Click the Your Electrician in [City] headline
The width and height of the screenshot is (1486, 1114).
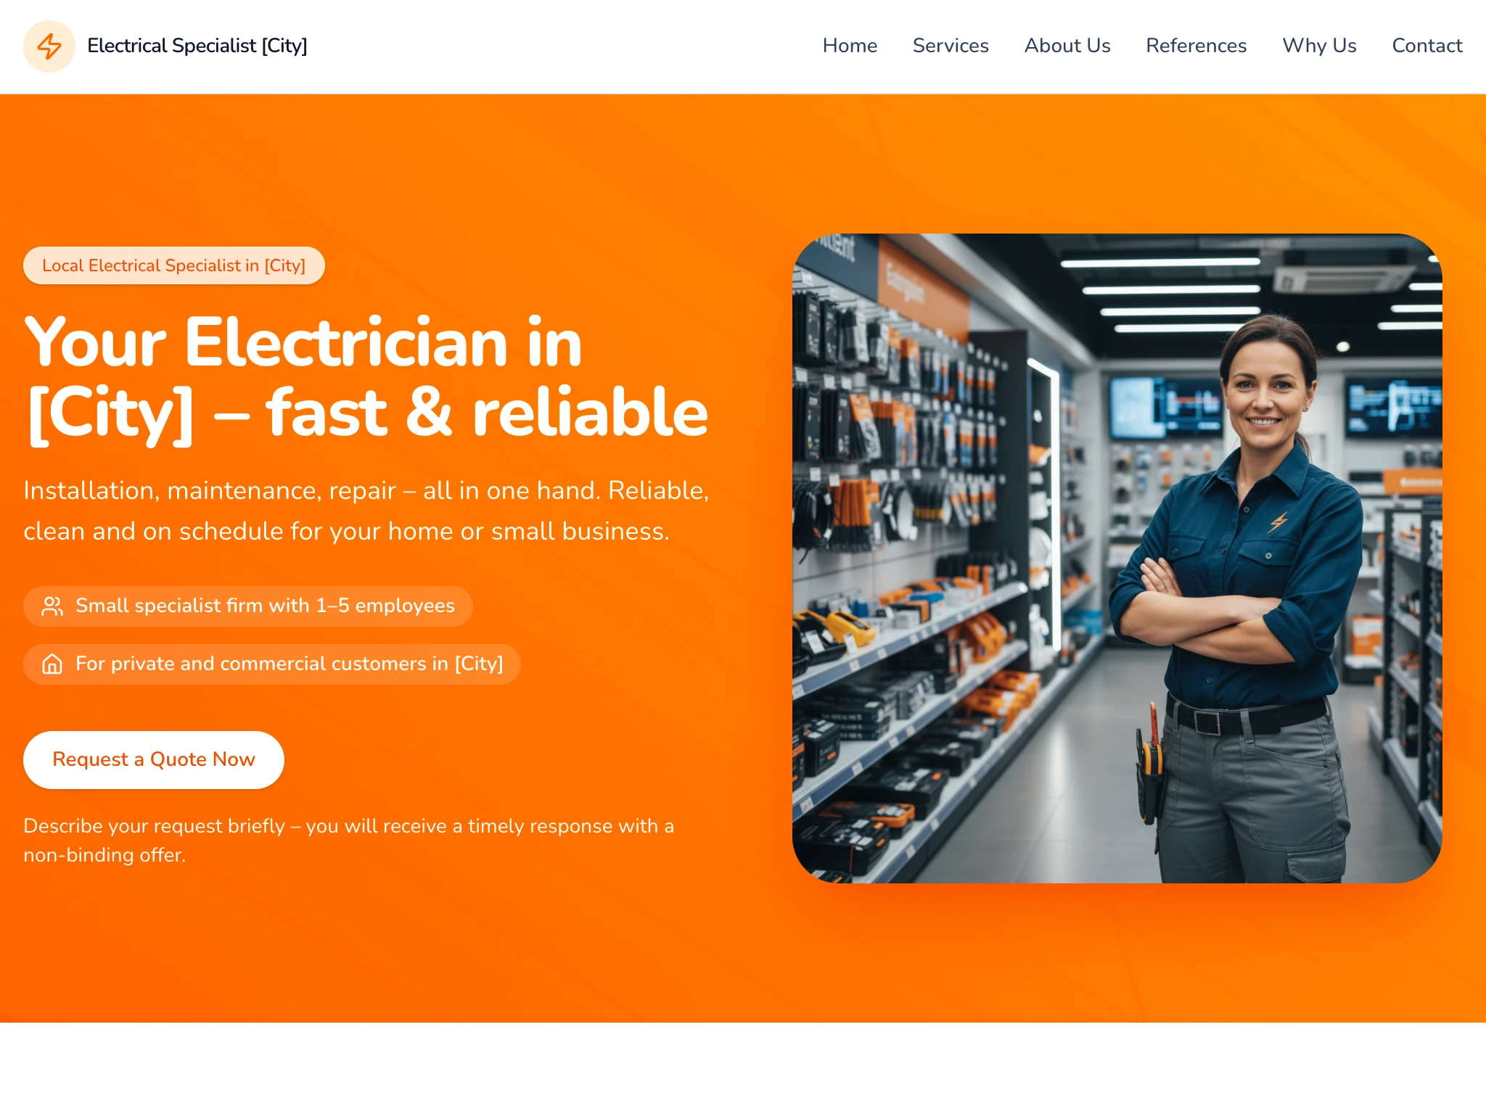[366, 377]
